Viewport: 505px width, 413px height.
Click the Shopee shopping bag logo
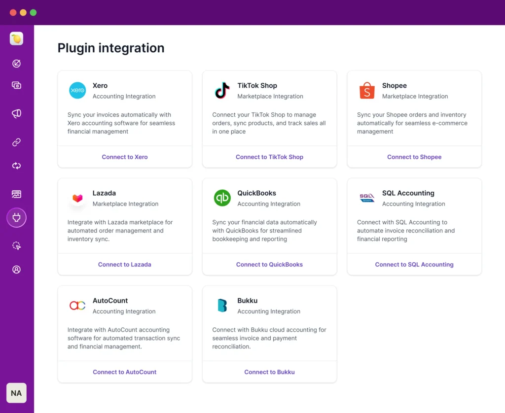(x=367, y=90)
